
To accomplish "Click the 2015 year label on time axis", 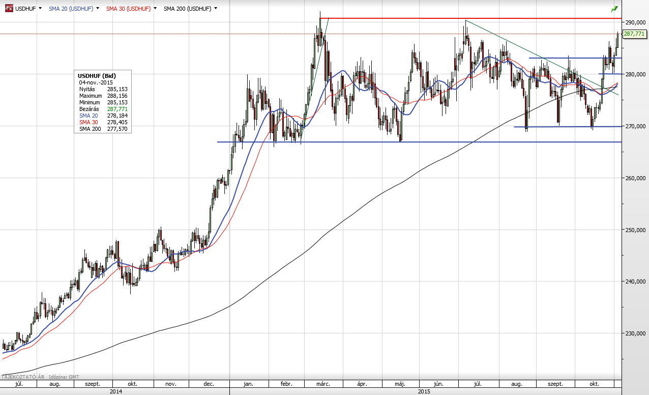I will 424,391.
